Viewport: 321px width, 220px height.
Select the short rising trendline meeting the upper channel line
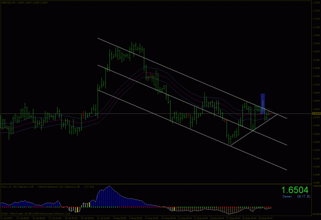click(x=254, y=130)
